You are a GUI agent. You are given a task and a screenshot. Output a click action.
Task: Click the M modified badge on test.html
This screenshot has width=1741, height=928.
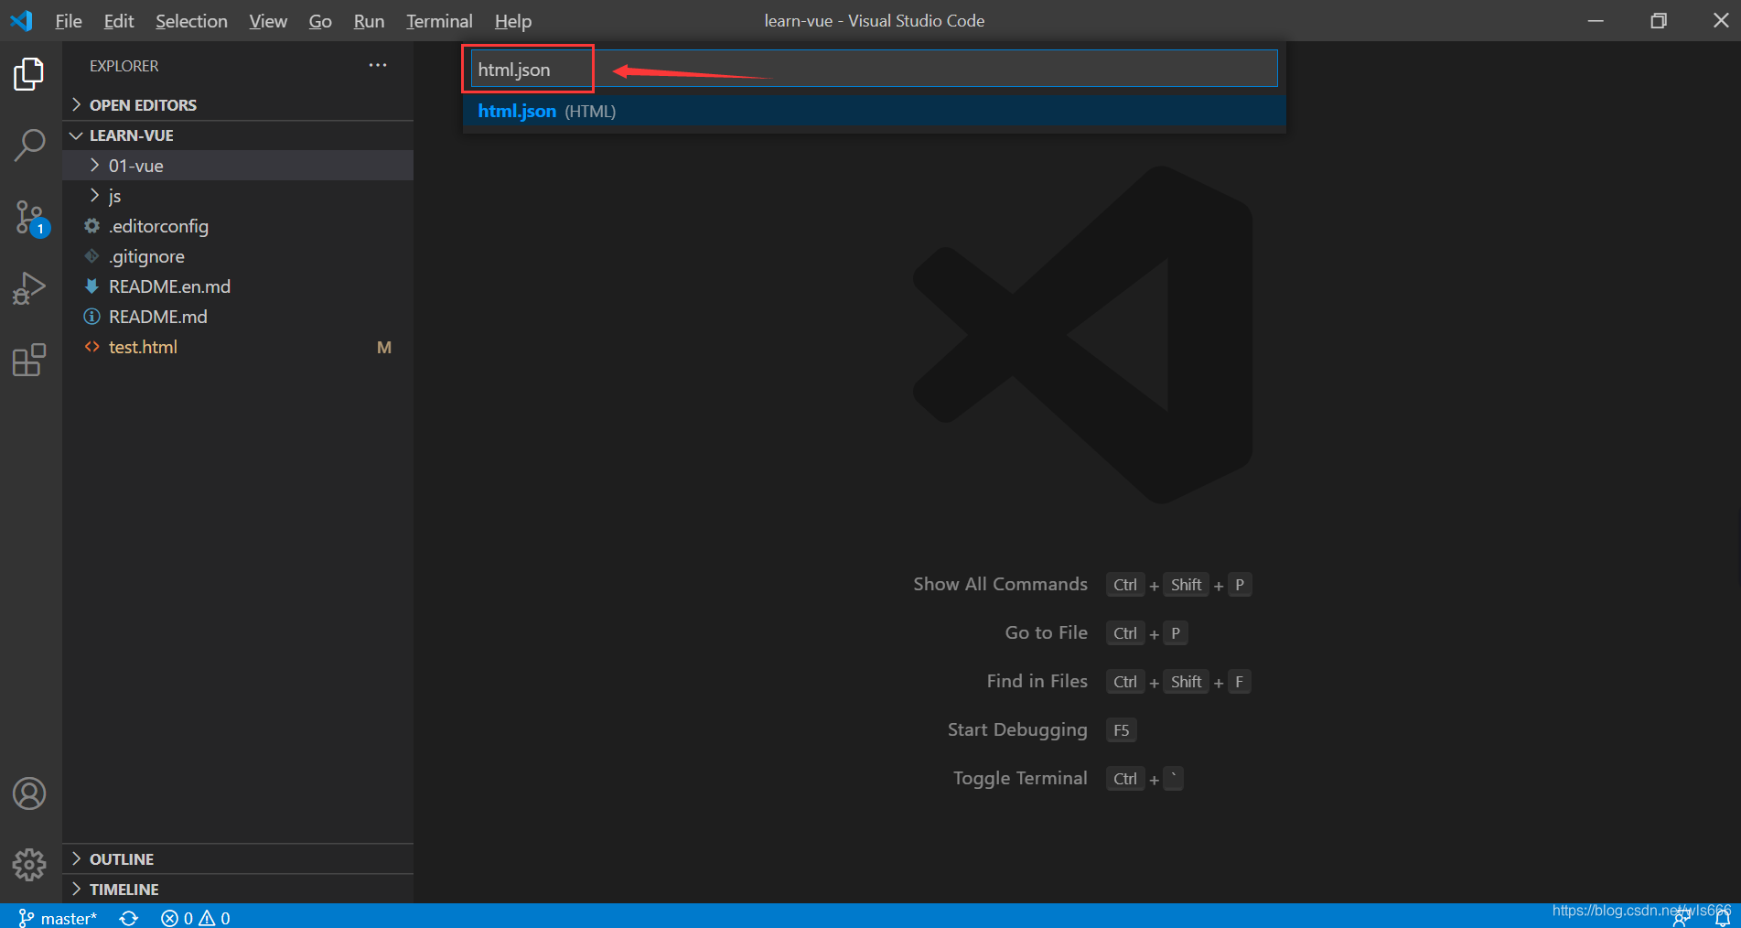pos(384,347)
